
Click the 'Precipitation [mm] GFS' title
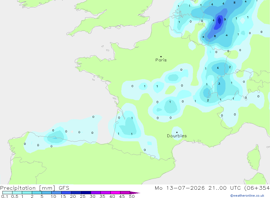point(35,188)
